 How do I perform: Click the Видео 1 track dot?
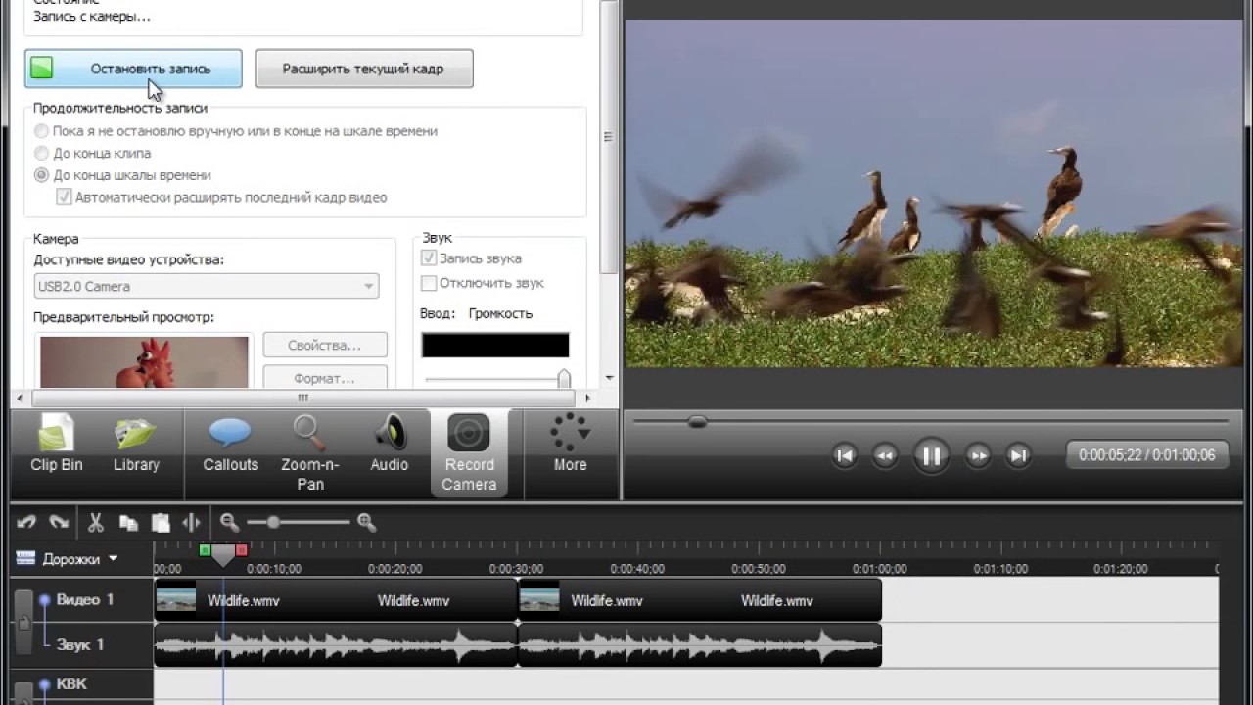pyautogui.click(x=44, y=599)
